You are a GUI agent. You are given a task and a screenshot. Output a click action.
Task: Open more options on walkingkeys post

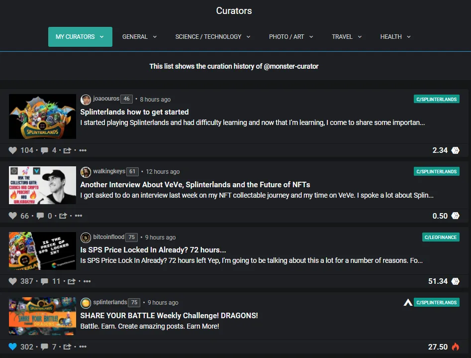(x=79, y=216)
